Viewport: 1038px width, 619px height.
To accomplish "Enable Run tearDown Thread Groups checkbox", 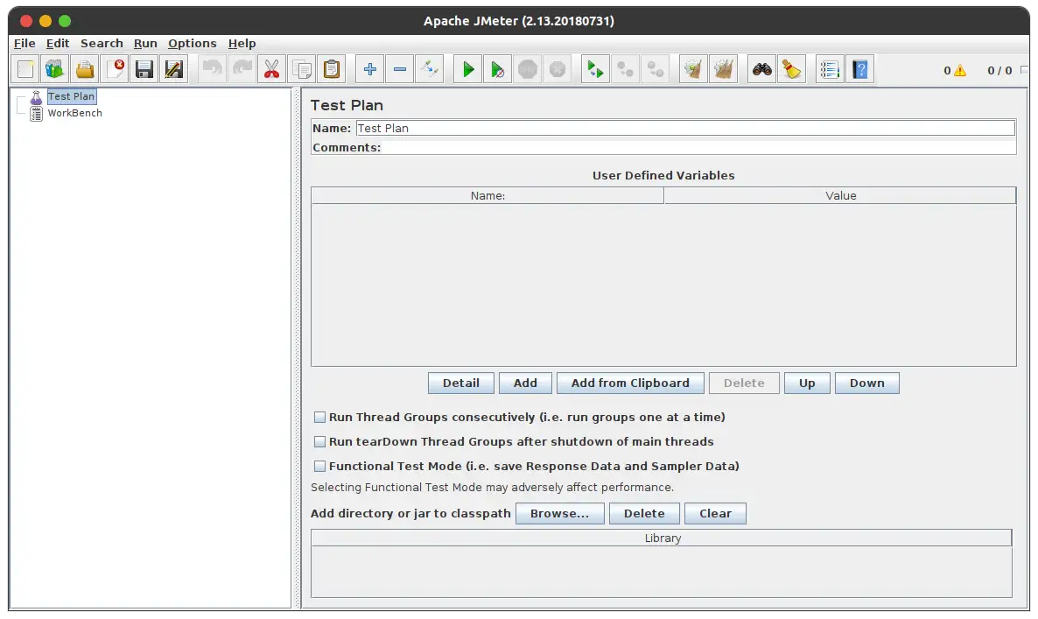I will [319, 441].
